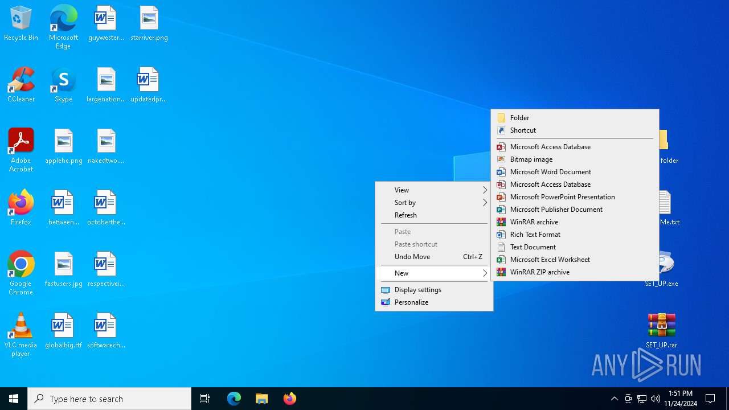This screenshot has height=410, width=729.
Task: Create a new Microsoft PowerPoint Presentation
Action: click(x=575, y=197)
